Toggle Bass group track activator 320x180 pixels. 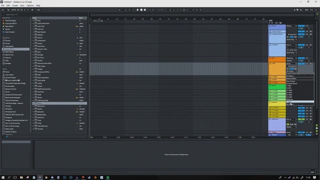tap(301, 58)
